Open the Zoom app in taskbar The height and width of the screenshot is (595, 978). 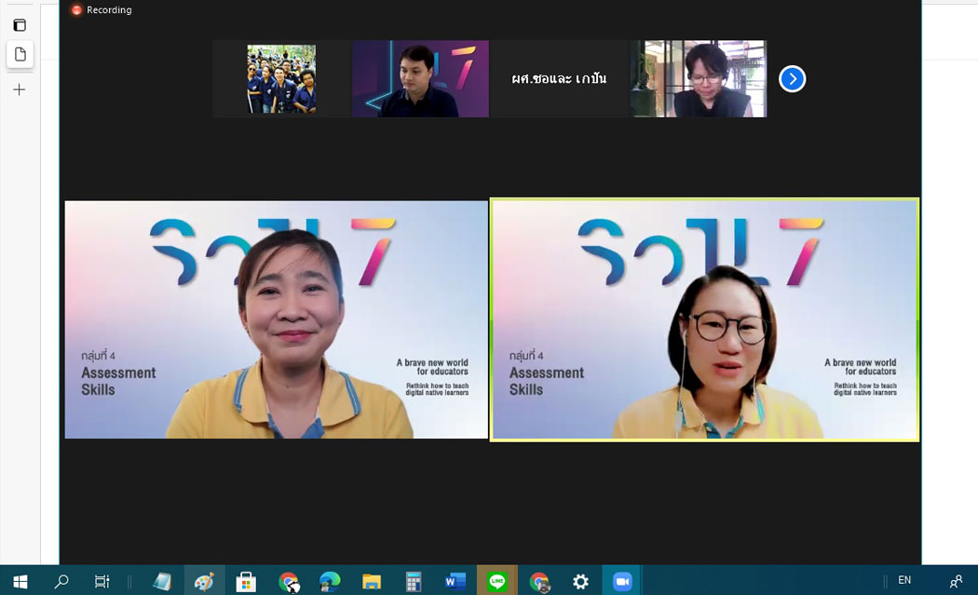tap(622, 581)
